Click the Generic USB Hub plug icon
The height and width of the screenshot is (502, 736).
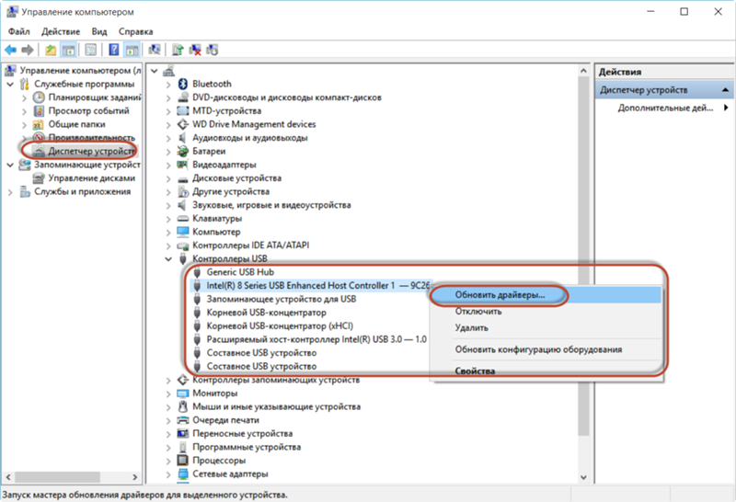[197, 272]
